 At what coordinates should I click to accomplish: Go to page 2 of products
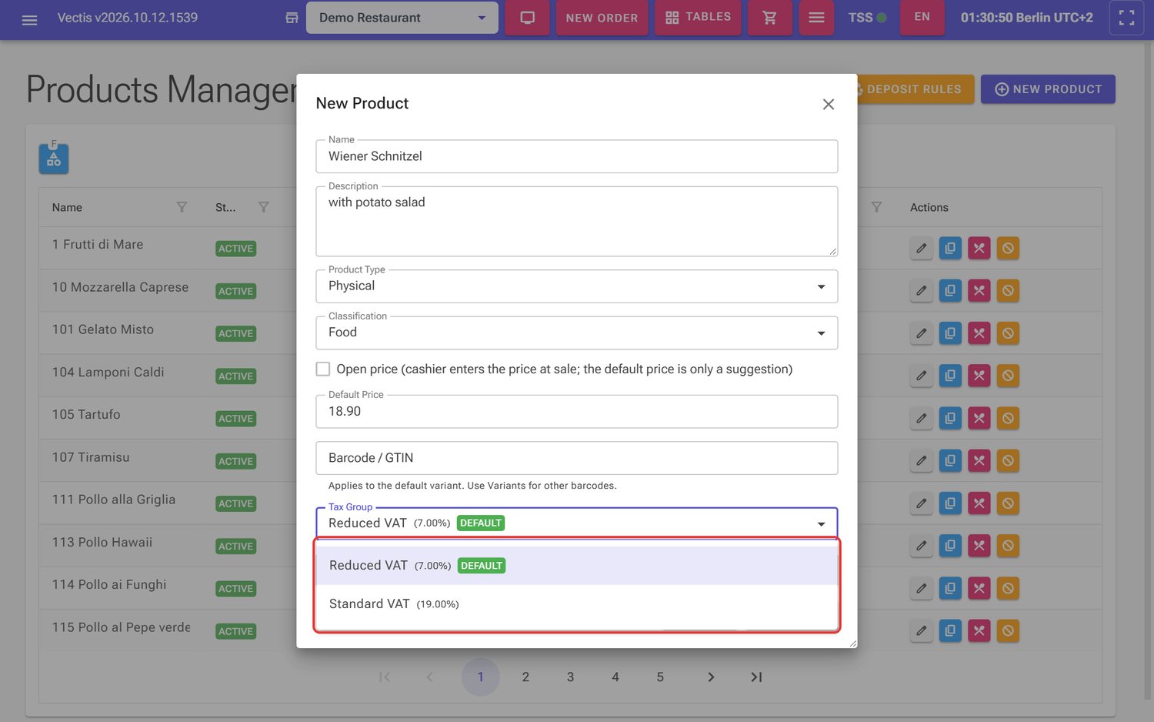click(x=525, y=677)
